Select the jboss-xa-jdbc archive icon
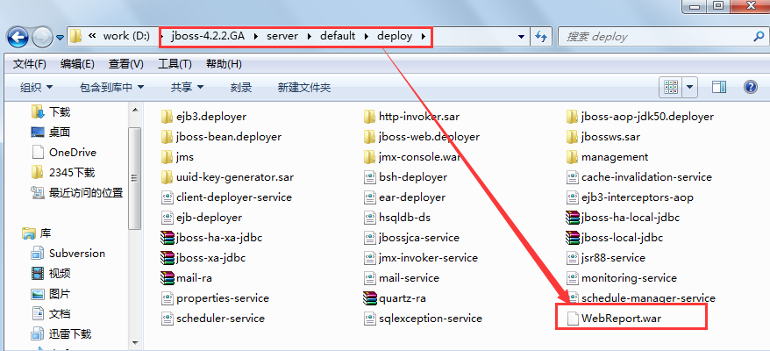This screenshot has height=351, width=770. (x=168, y=258)
